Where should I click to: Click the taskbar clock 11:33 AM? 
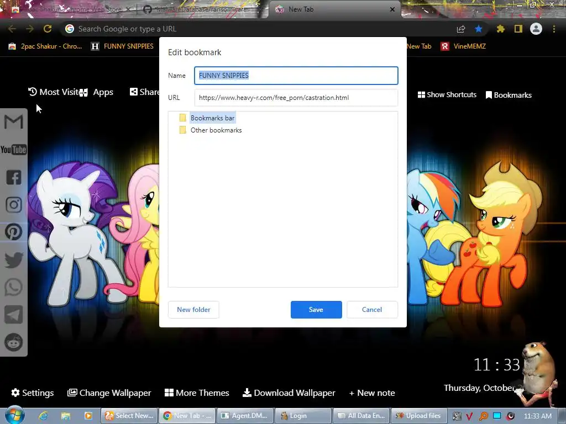pos(537,416)
